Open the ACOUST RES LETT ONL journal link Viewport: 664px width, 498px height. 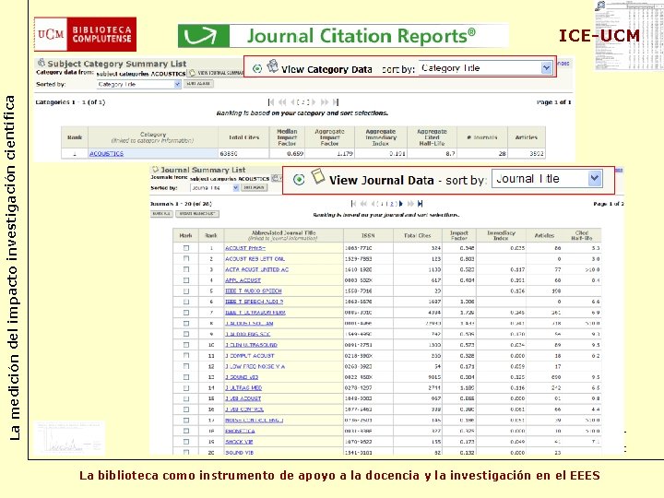pyautogui.click(x=255, y=259)
